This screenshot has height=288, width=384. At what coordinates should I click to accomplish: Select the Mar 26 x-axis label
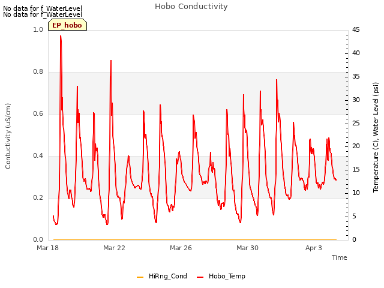click(x=181, y=248)
